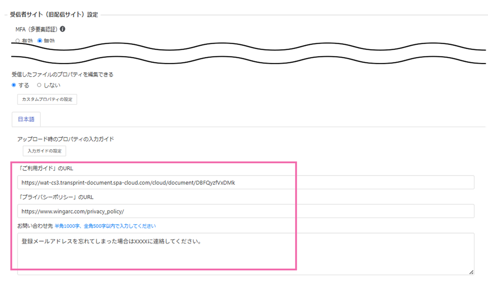
Task: Click the MFA（多要素認証） label
Action: pos(37,29)
